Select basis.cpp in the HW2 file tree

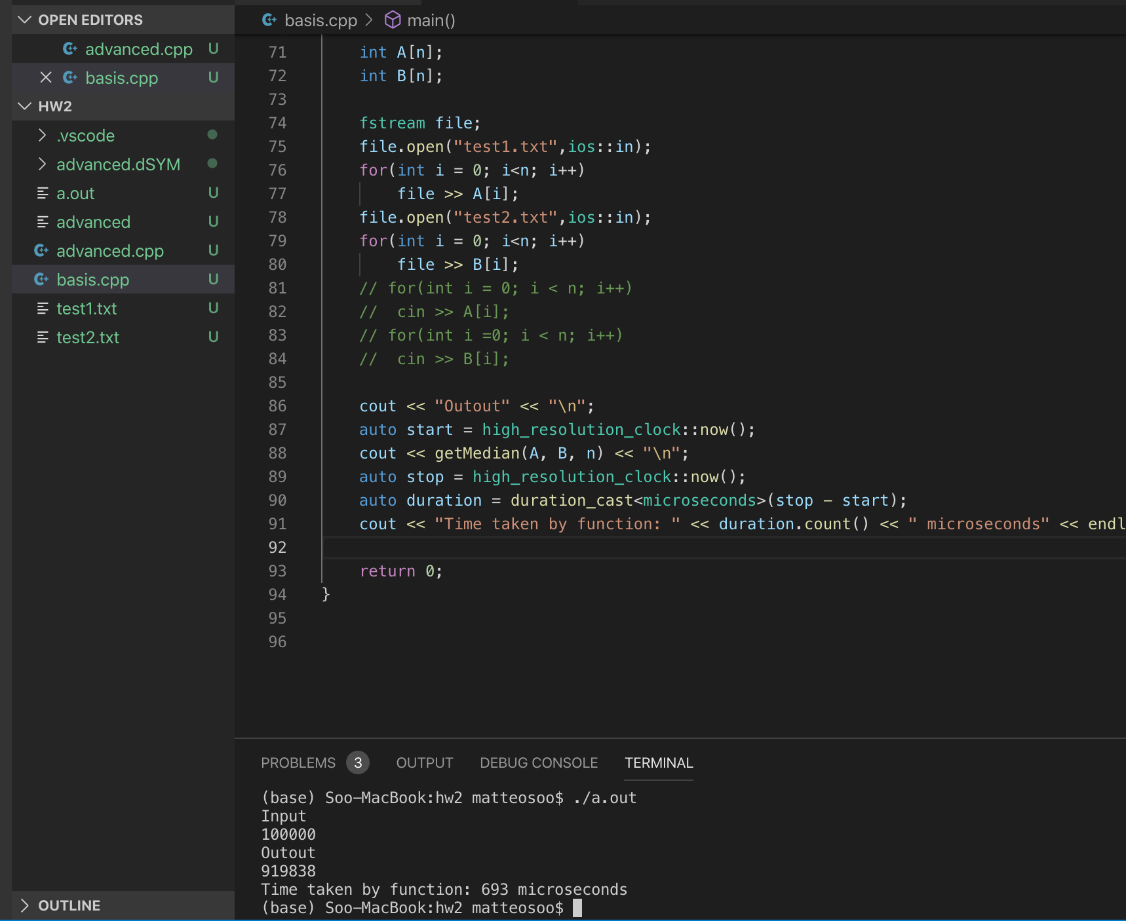[92, 280]
